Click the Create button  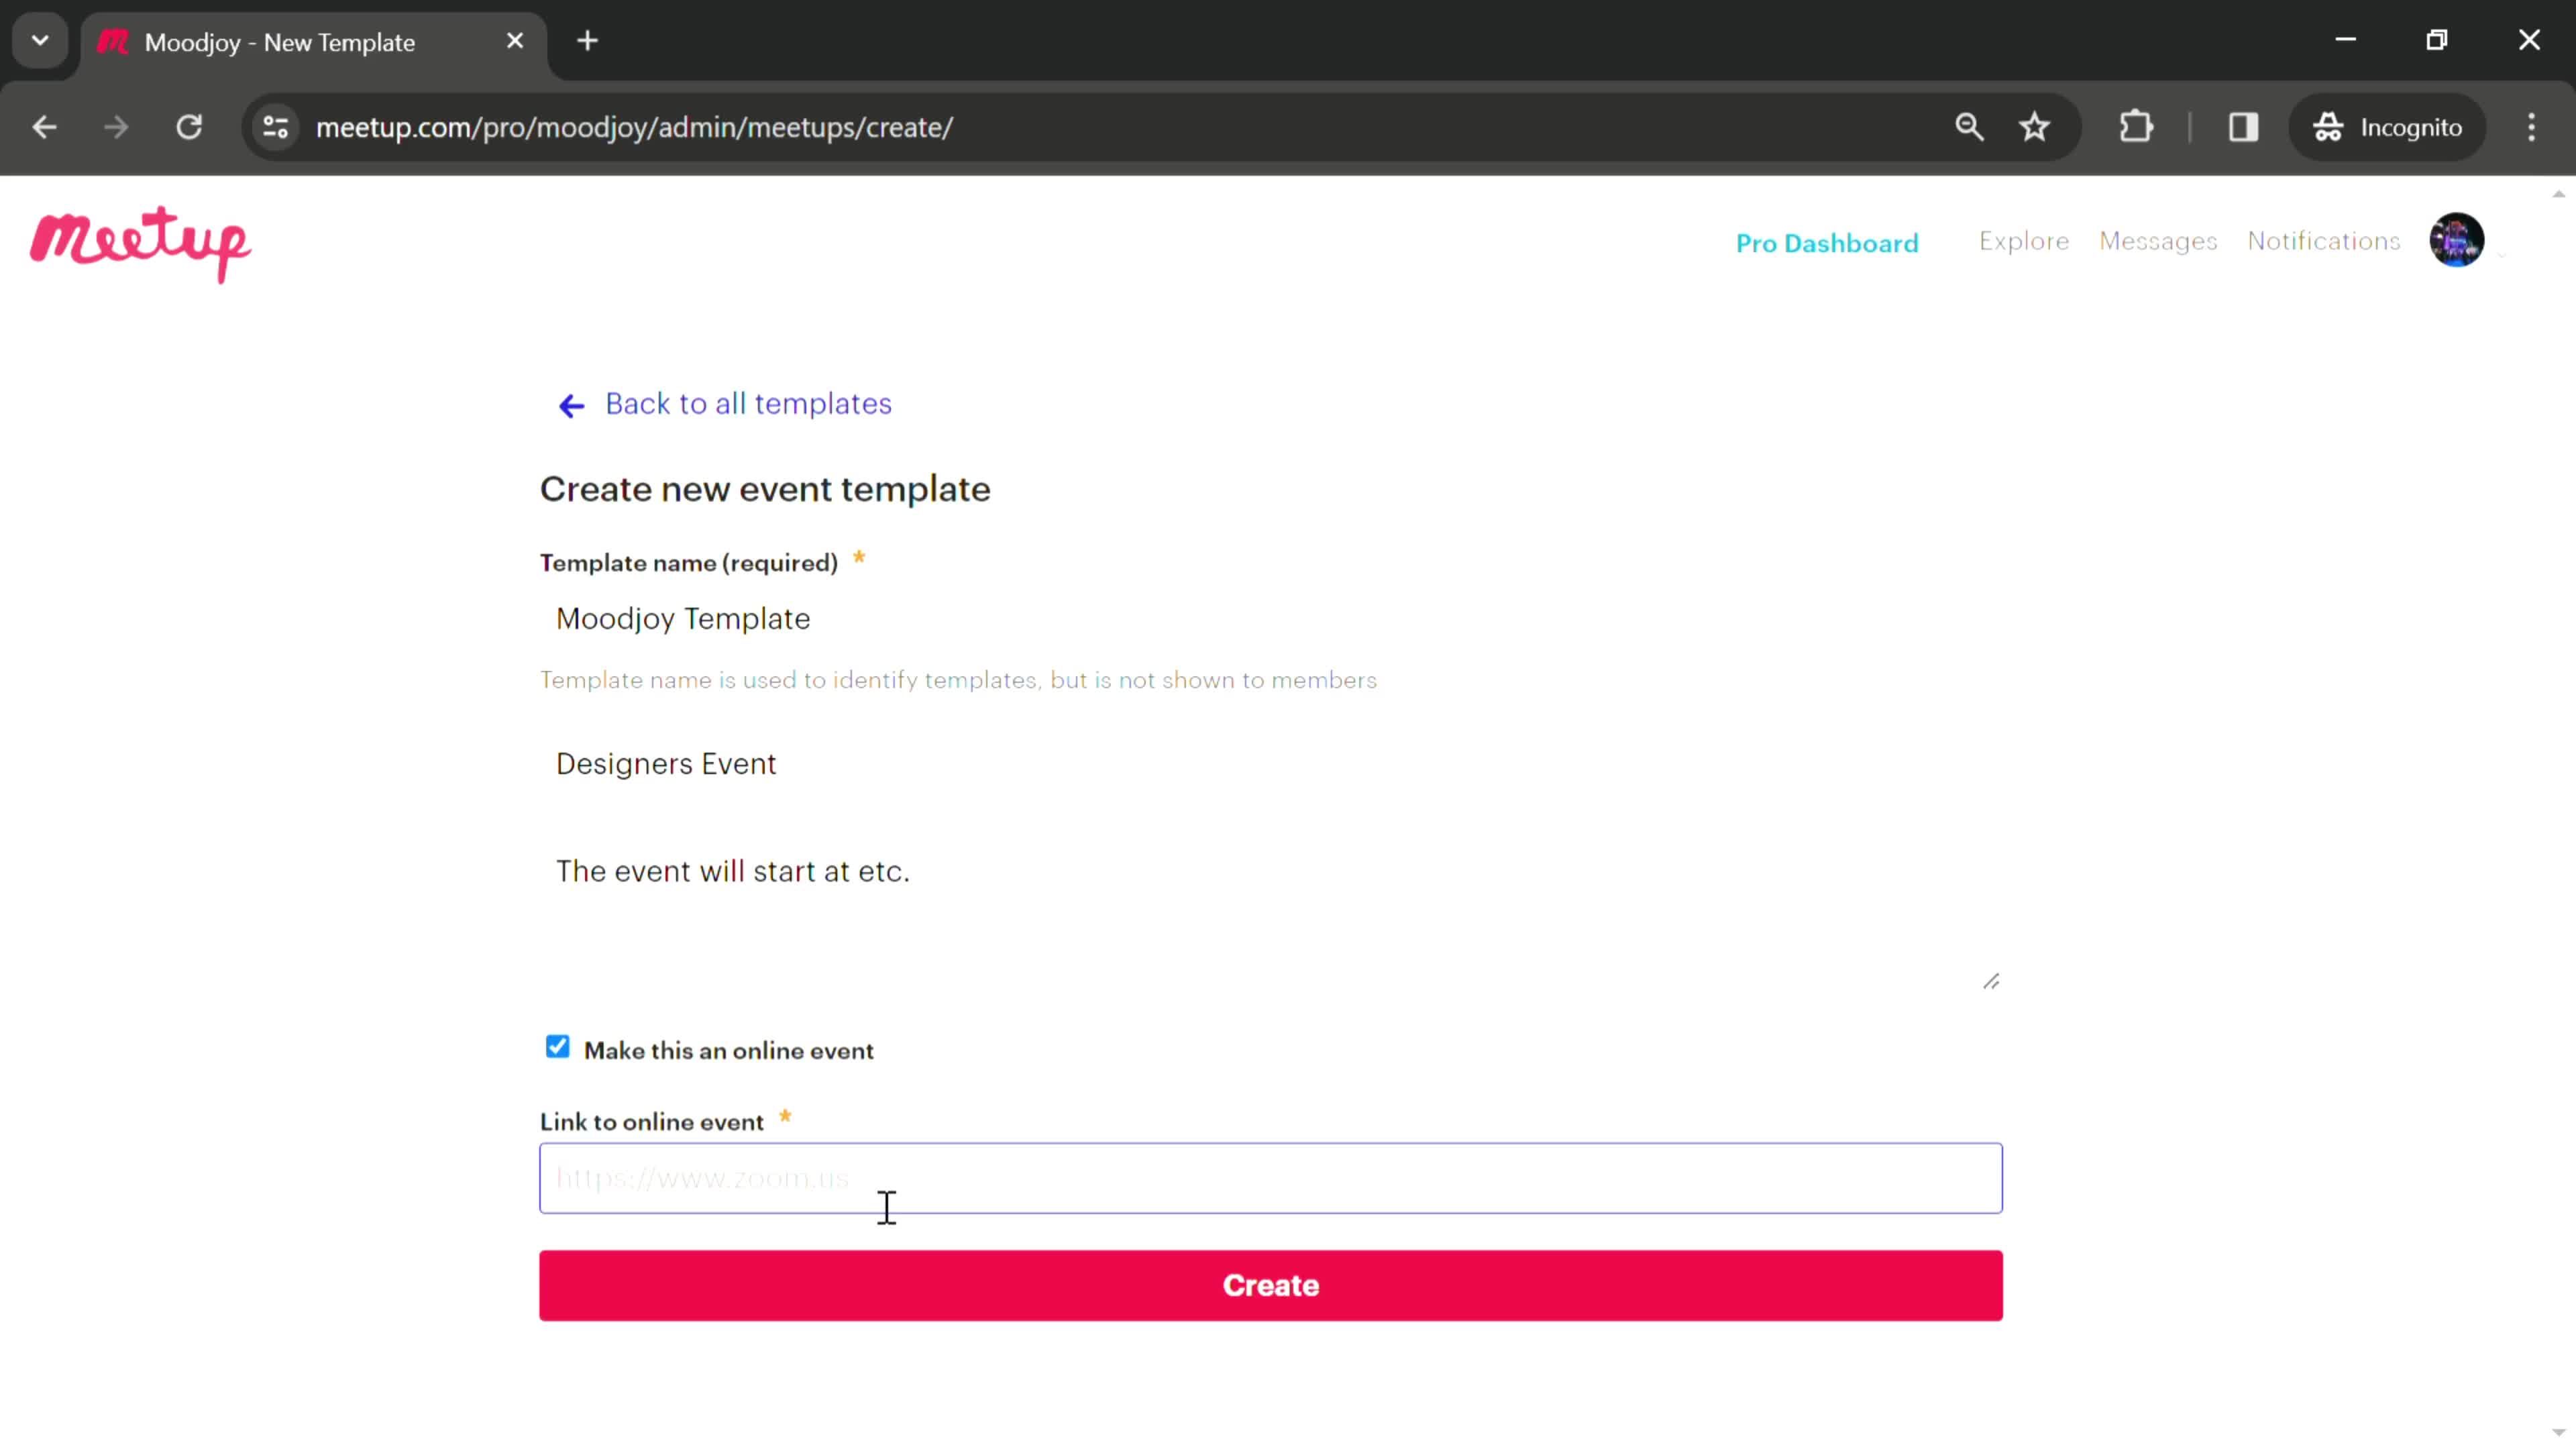point(1271,1285)
